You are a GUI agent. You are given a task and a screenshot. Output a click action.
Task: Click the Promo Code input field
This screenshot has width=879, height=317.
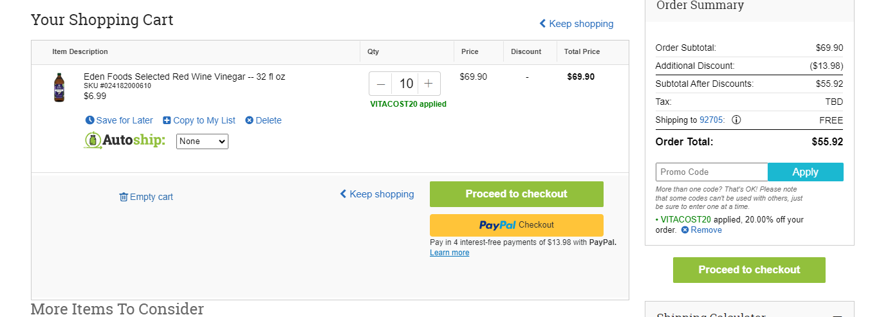712,172
